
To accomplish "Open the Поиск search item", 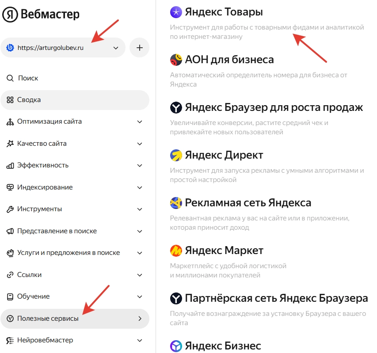I will (28, 78).
